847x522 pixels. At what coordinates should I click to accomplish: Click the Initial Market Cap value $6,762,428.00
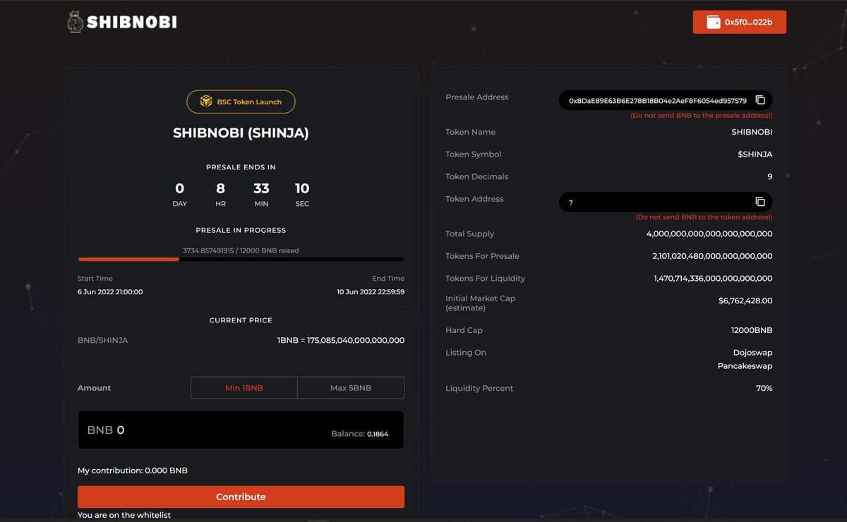(745, 301)
